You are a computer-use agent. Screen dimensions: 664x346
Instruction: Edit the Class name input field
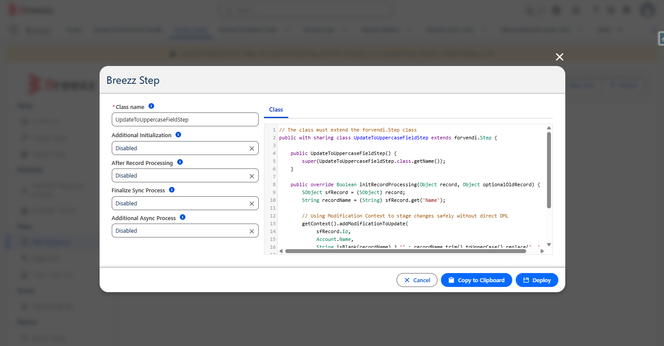185,119
